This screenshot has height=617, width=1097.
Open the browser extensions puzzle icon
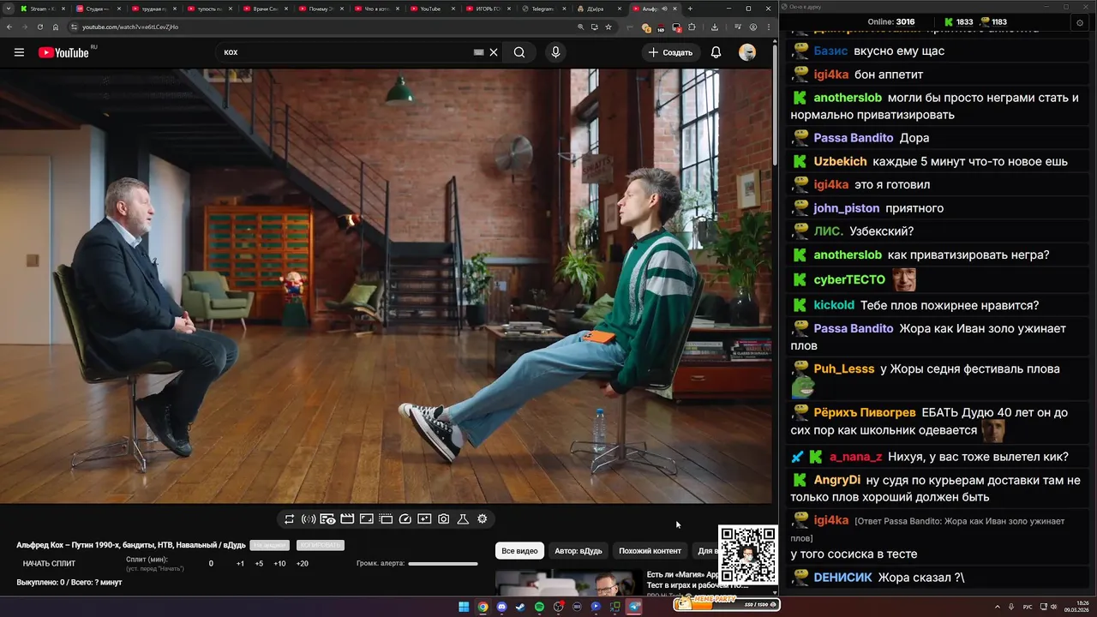[692, 27]
